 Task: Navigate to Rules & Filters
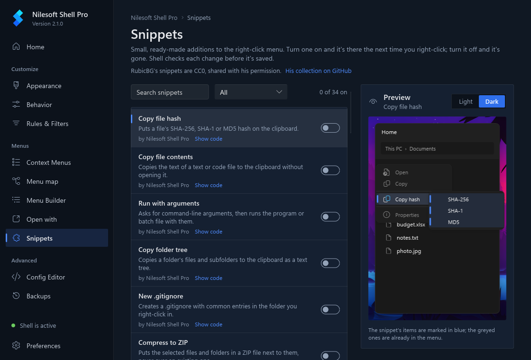pos(57,124)
